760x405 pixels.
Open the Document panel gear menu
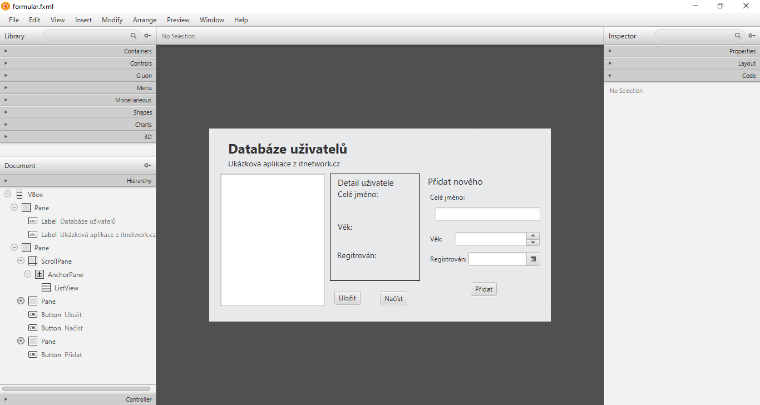pyautogui.click(x=147, y=165)
